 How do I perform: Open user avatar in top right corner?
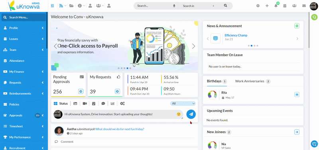pos(314,6)
